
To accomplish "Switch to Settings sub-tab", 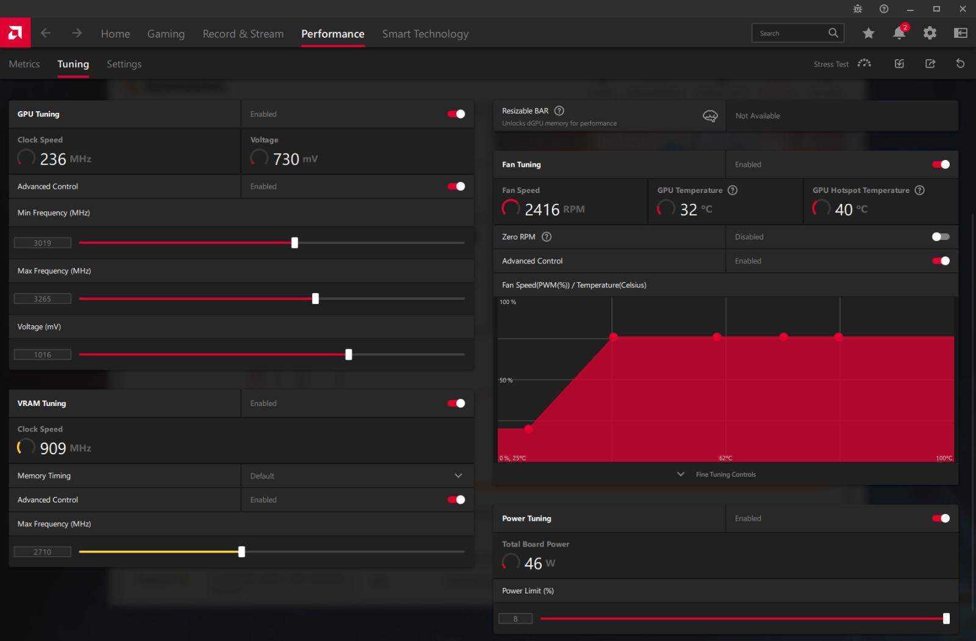I will tap(124, 64).
